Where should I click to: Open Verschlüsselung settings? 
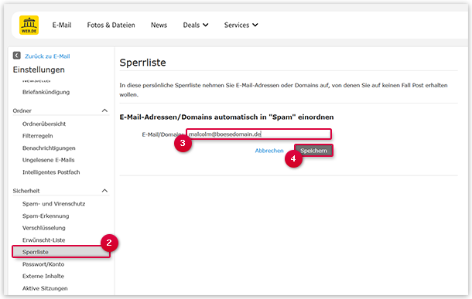43,228
